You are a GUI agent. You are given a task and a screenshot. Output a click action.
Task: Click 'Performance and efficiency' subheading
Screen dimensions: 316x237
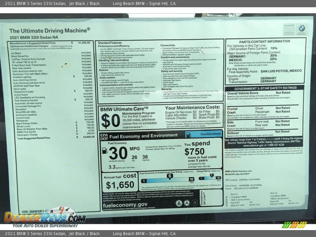point(114,46)
